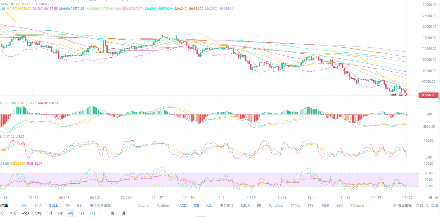Close the timeframe bar with the × icon
The width and height of the screenshot is (440, 217).
133,213
